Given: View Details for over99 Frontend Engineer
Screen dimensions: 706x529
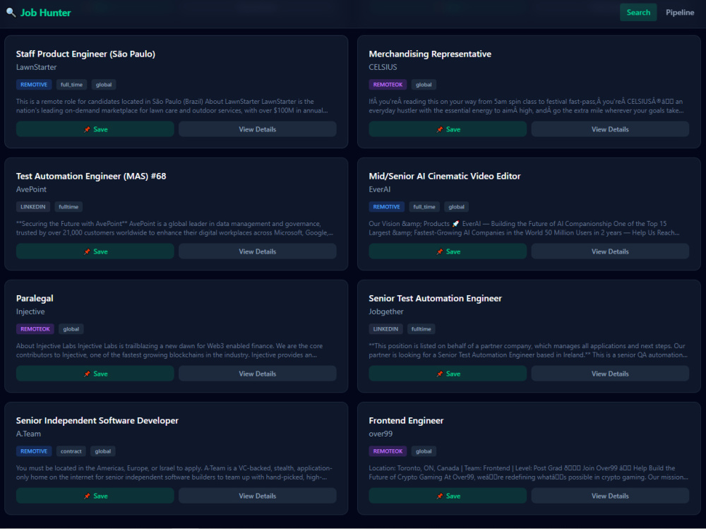Looking at the screenshot, I should [610, 496].
